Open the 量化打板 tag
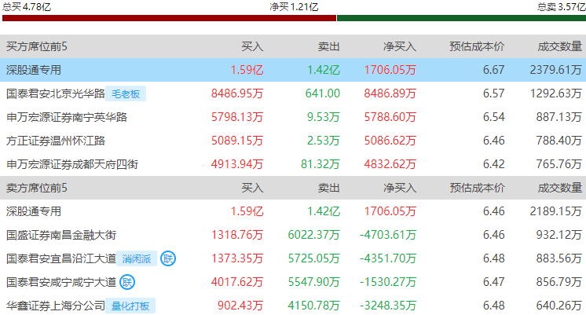This screenshot has height=315, width=586. pos(130,306)
